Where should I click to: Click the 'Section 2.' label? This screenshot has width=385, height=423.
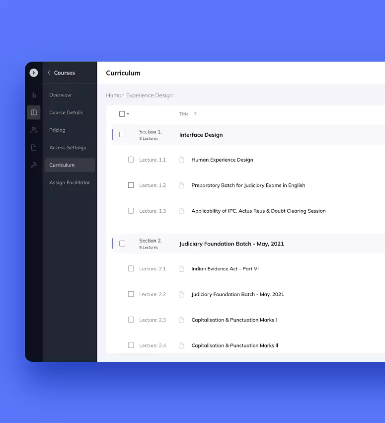151,241
